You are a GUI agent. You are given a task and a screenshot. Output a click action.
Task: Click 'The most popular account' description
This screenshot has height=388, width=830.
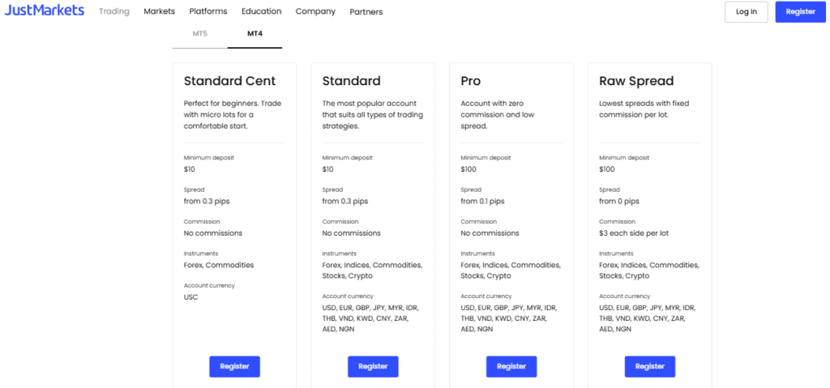pos(373,115)
